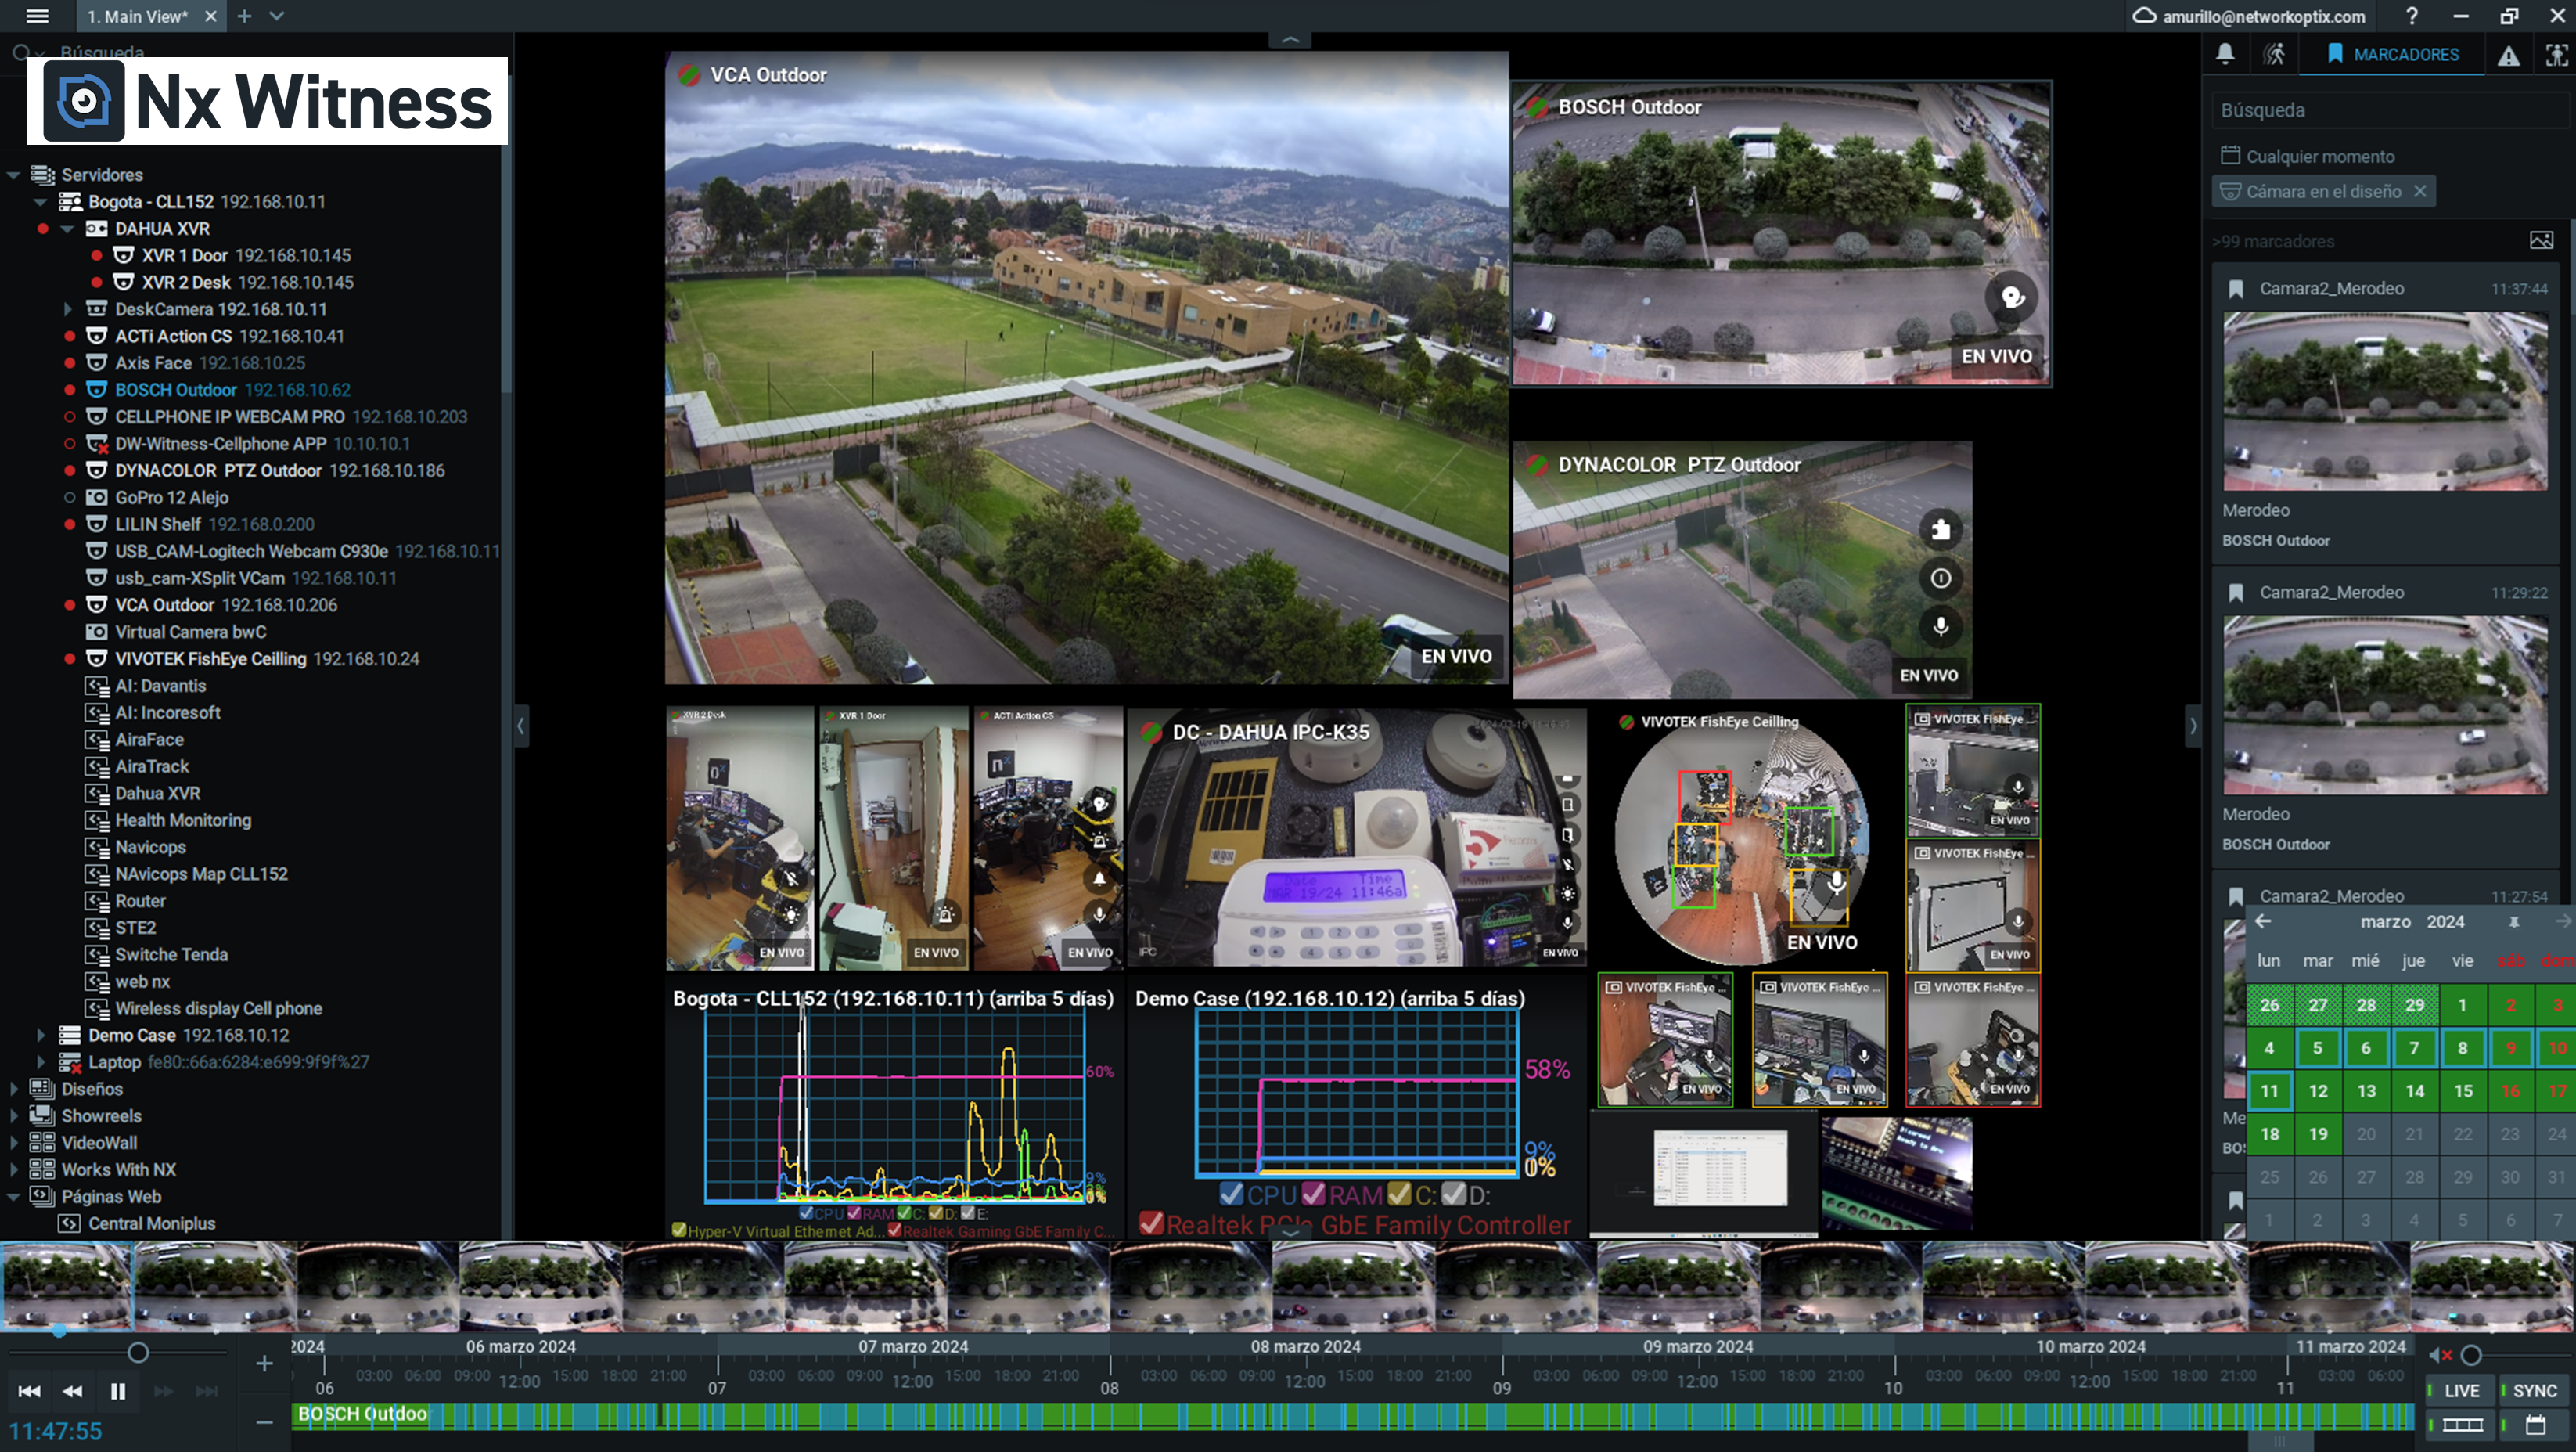Open the main hamburger menu
Image resolution: width=2576 pixels, height=1452 pixels.
[x=37, y=16]
